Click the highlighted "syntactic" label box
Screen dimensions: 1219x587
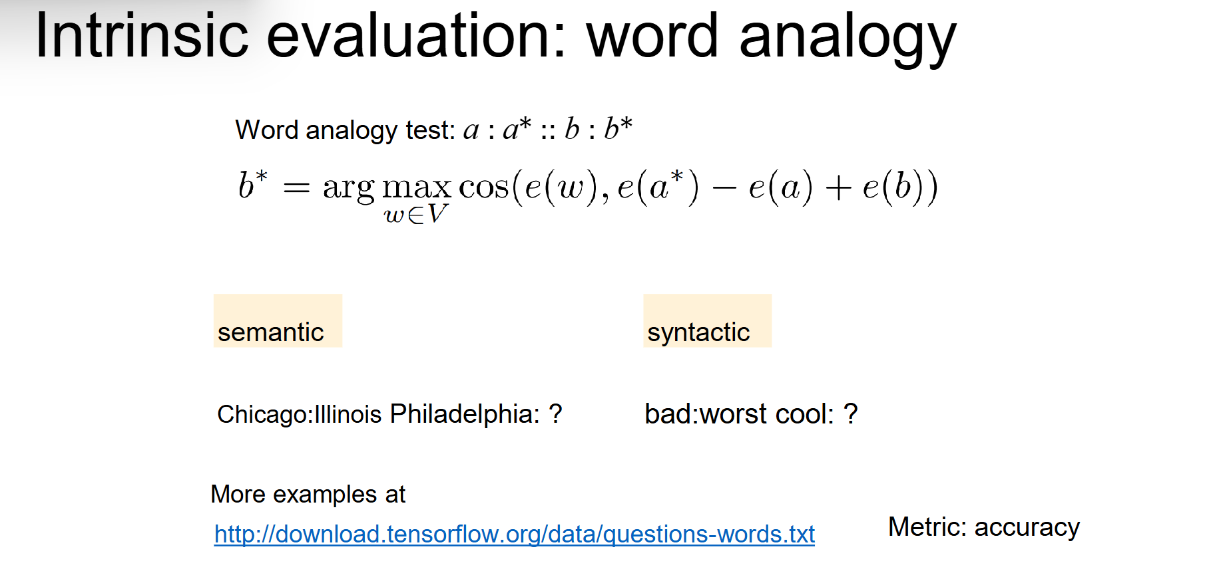coord(707,321)
